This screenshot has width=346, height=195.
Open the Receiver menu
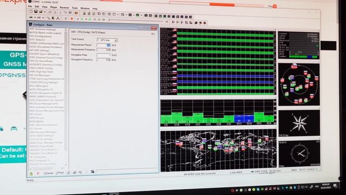pos(64,8)
